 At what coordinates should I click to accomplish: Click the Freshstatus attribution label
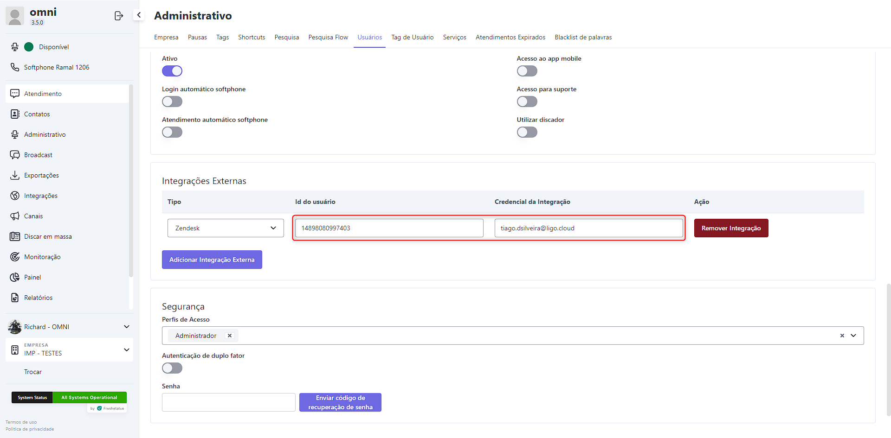(107, 408)
